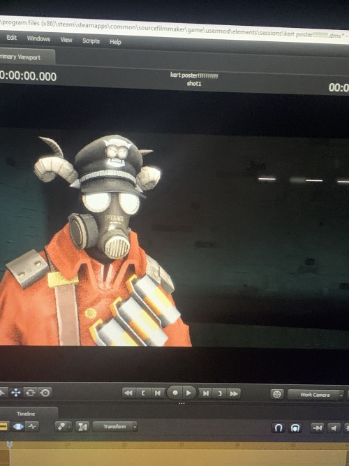Play the shot in viewport
Screen dimensions: 349x466
coord(188,393)
